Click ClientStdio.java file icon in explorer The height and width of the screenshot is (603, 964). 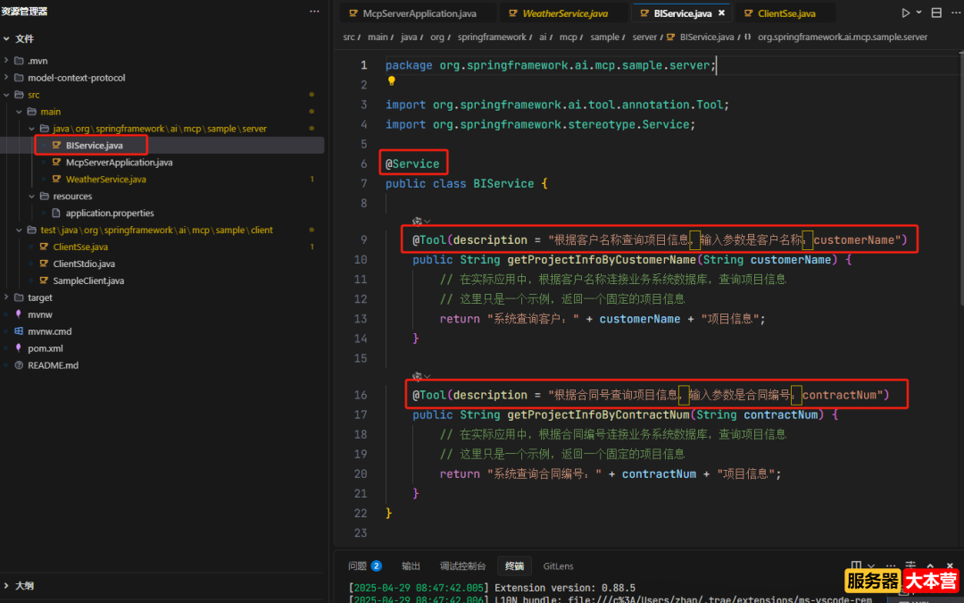pos(44,264)
